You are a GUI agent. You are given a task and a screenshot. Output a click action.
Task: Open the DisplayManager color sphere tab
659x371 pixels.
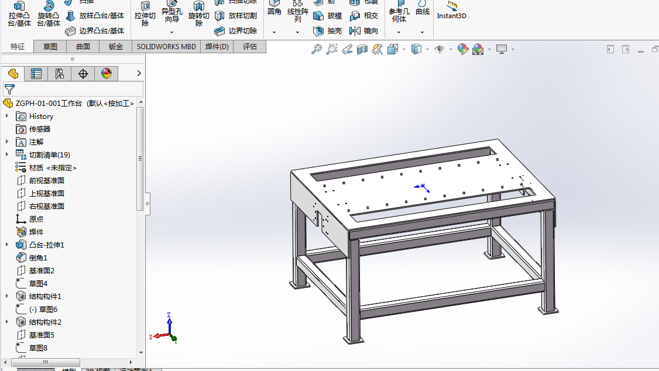(x=107, y=74)
